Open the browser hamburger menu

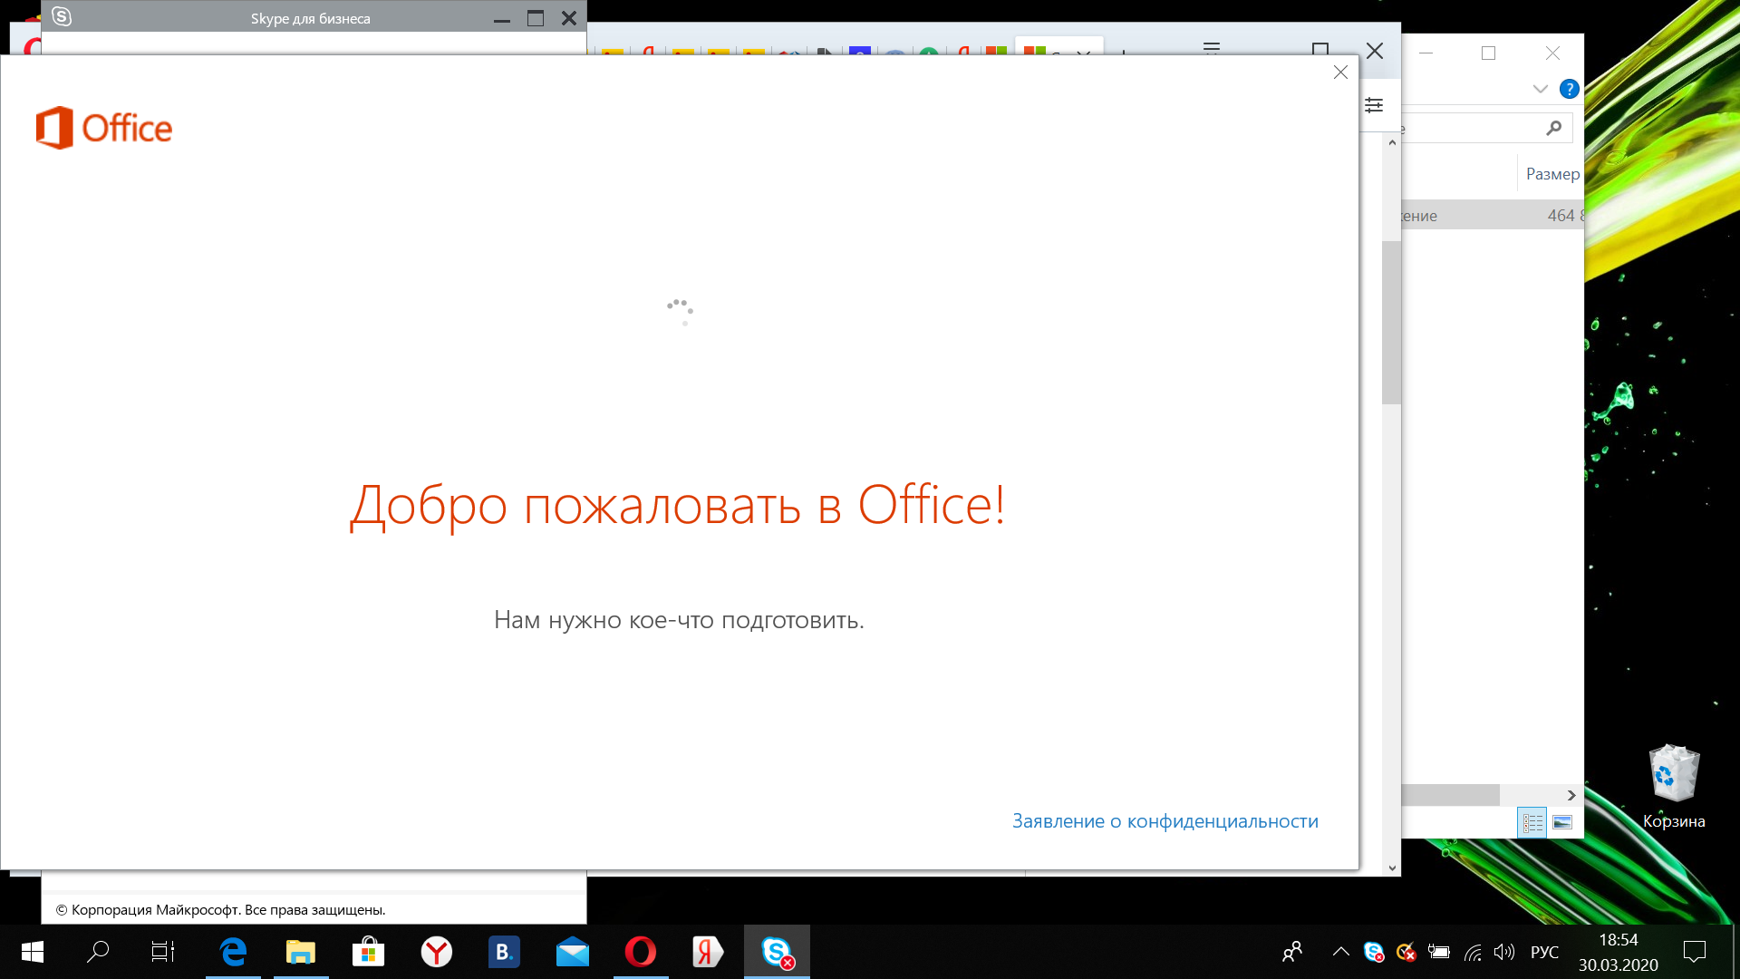pyautogui.click(x=1212, y=48)
